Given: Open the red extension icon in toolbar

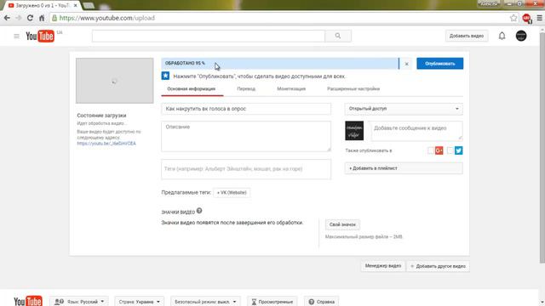Looking at the screenshot, I should point(526,18).
